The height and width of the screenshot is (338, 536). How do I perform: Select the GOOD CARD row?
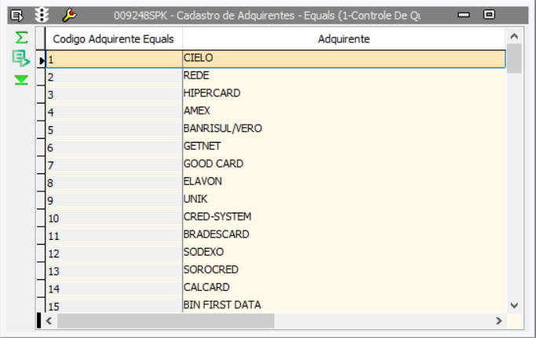[213, 164]
